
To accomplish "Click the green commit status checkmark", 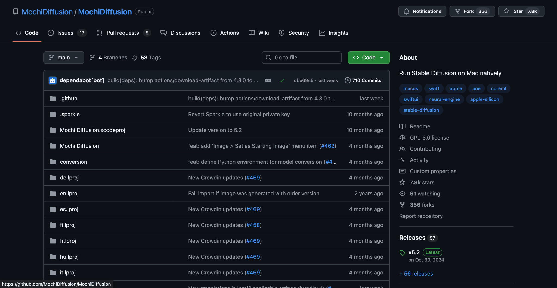I will tap(282, 80).
